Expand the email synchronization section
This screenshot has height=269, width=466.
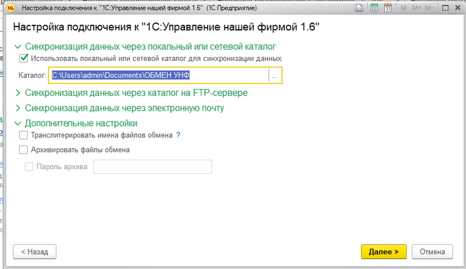pyautogui.click(x=17, y=108)
